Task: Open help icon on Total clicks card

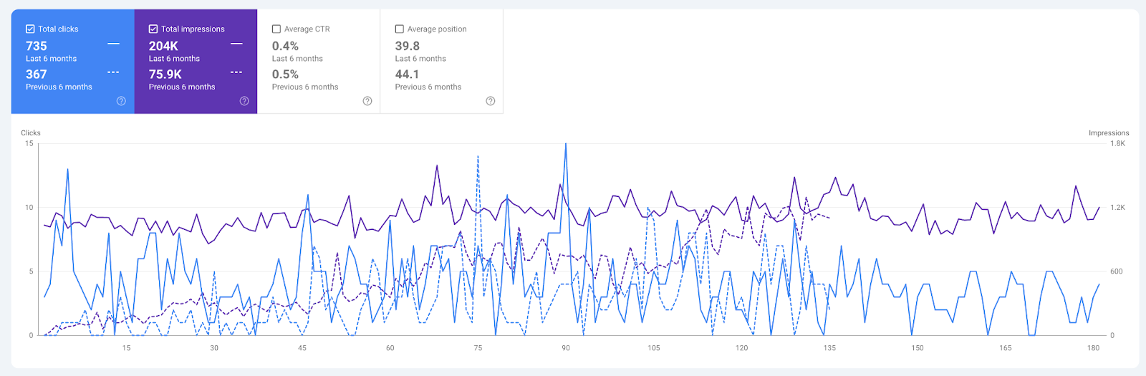Action: pyautogui.click(x=121, y=101)
